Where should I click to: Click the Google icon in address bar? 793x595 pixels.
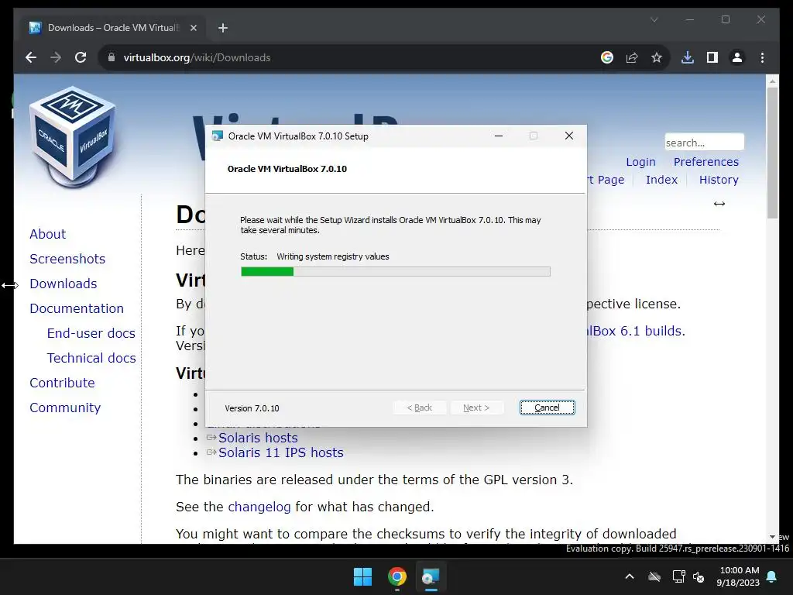tap(607, 57)
